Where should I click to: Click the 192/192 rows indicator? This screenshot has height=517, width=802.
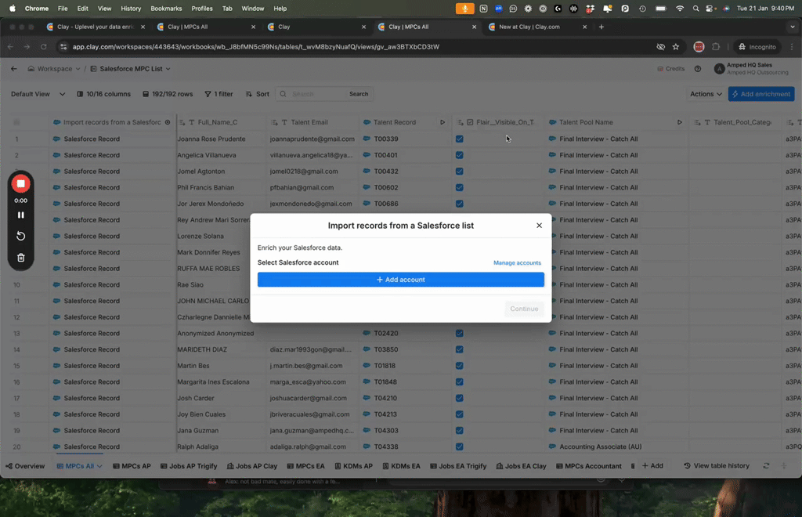tap(168, 94)
